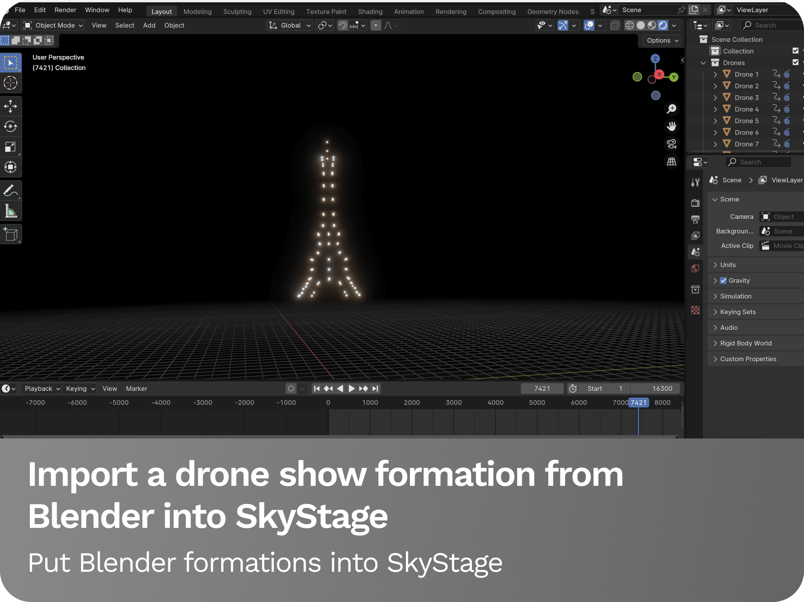Image resolution: width=804 pixels, height=602 pixels.
Task: Switch to solid viewport shading
Action: click(641, 26)
